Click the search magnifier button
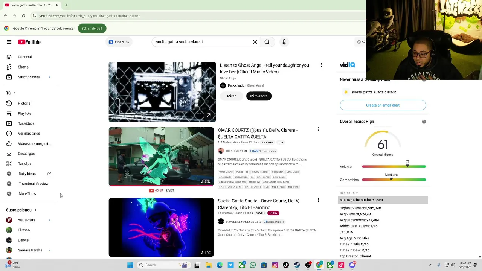This screenshot has height=271, width=482. tap(267, 42)
